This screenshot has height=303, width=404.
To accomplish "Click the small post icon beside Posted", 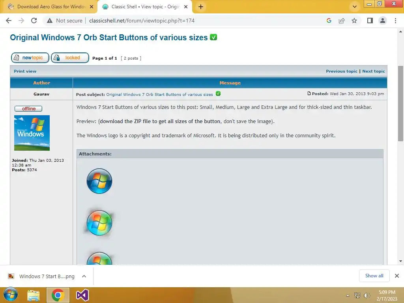I will pyautogui.click(x=309, y=94).
